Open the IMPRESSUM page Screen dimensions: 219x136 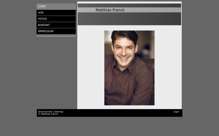(56, 31)
